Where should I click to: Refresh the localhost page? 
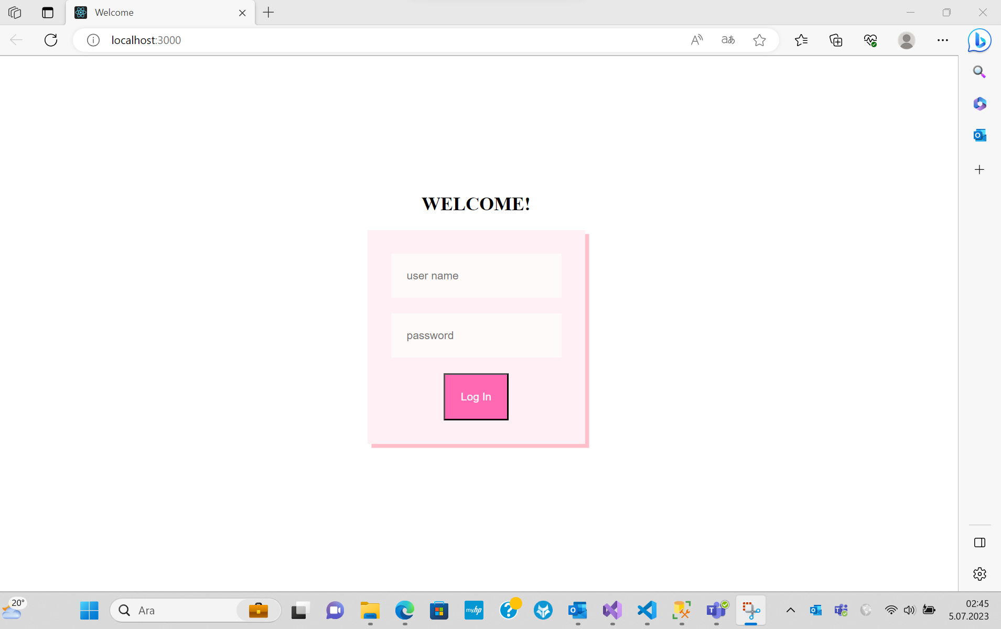50,40
